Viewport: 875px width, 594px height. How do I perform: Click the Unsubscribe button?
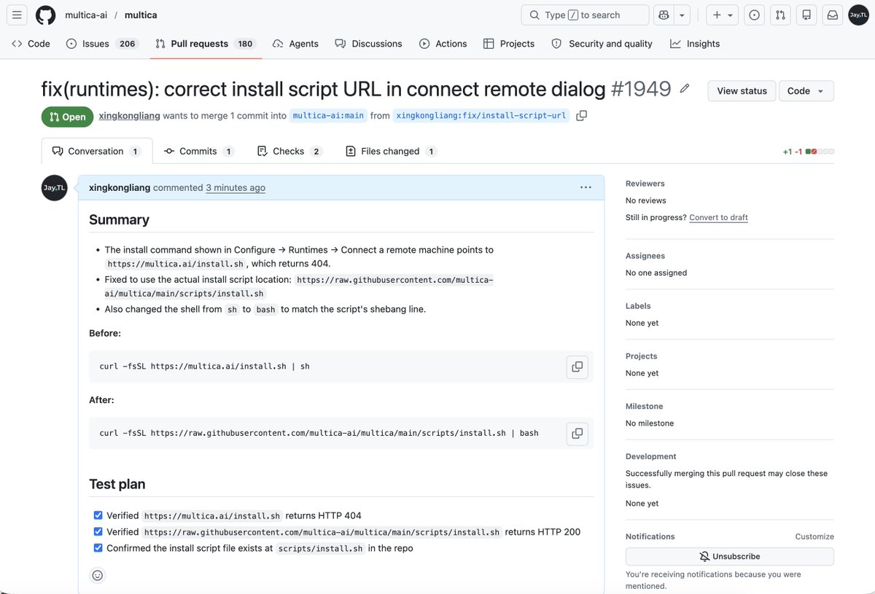pyautogui.click(x=730, y=556)
